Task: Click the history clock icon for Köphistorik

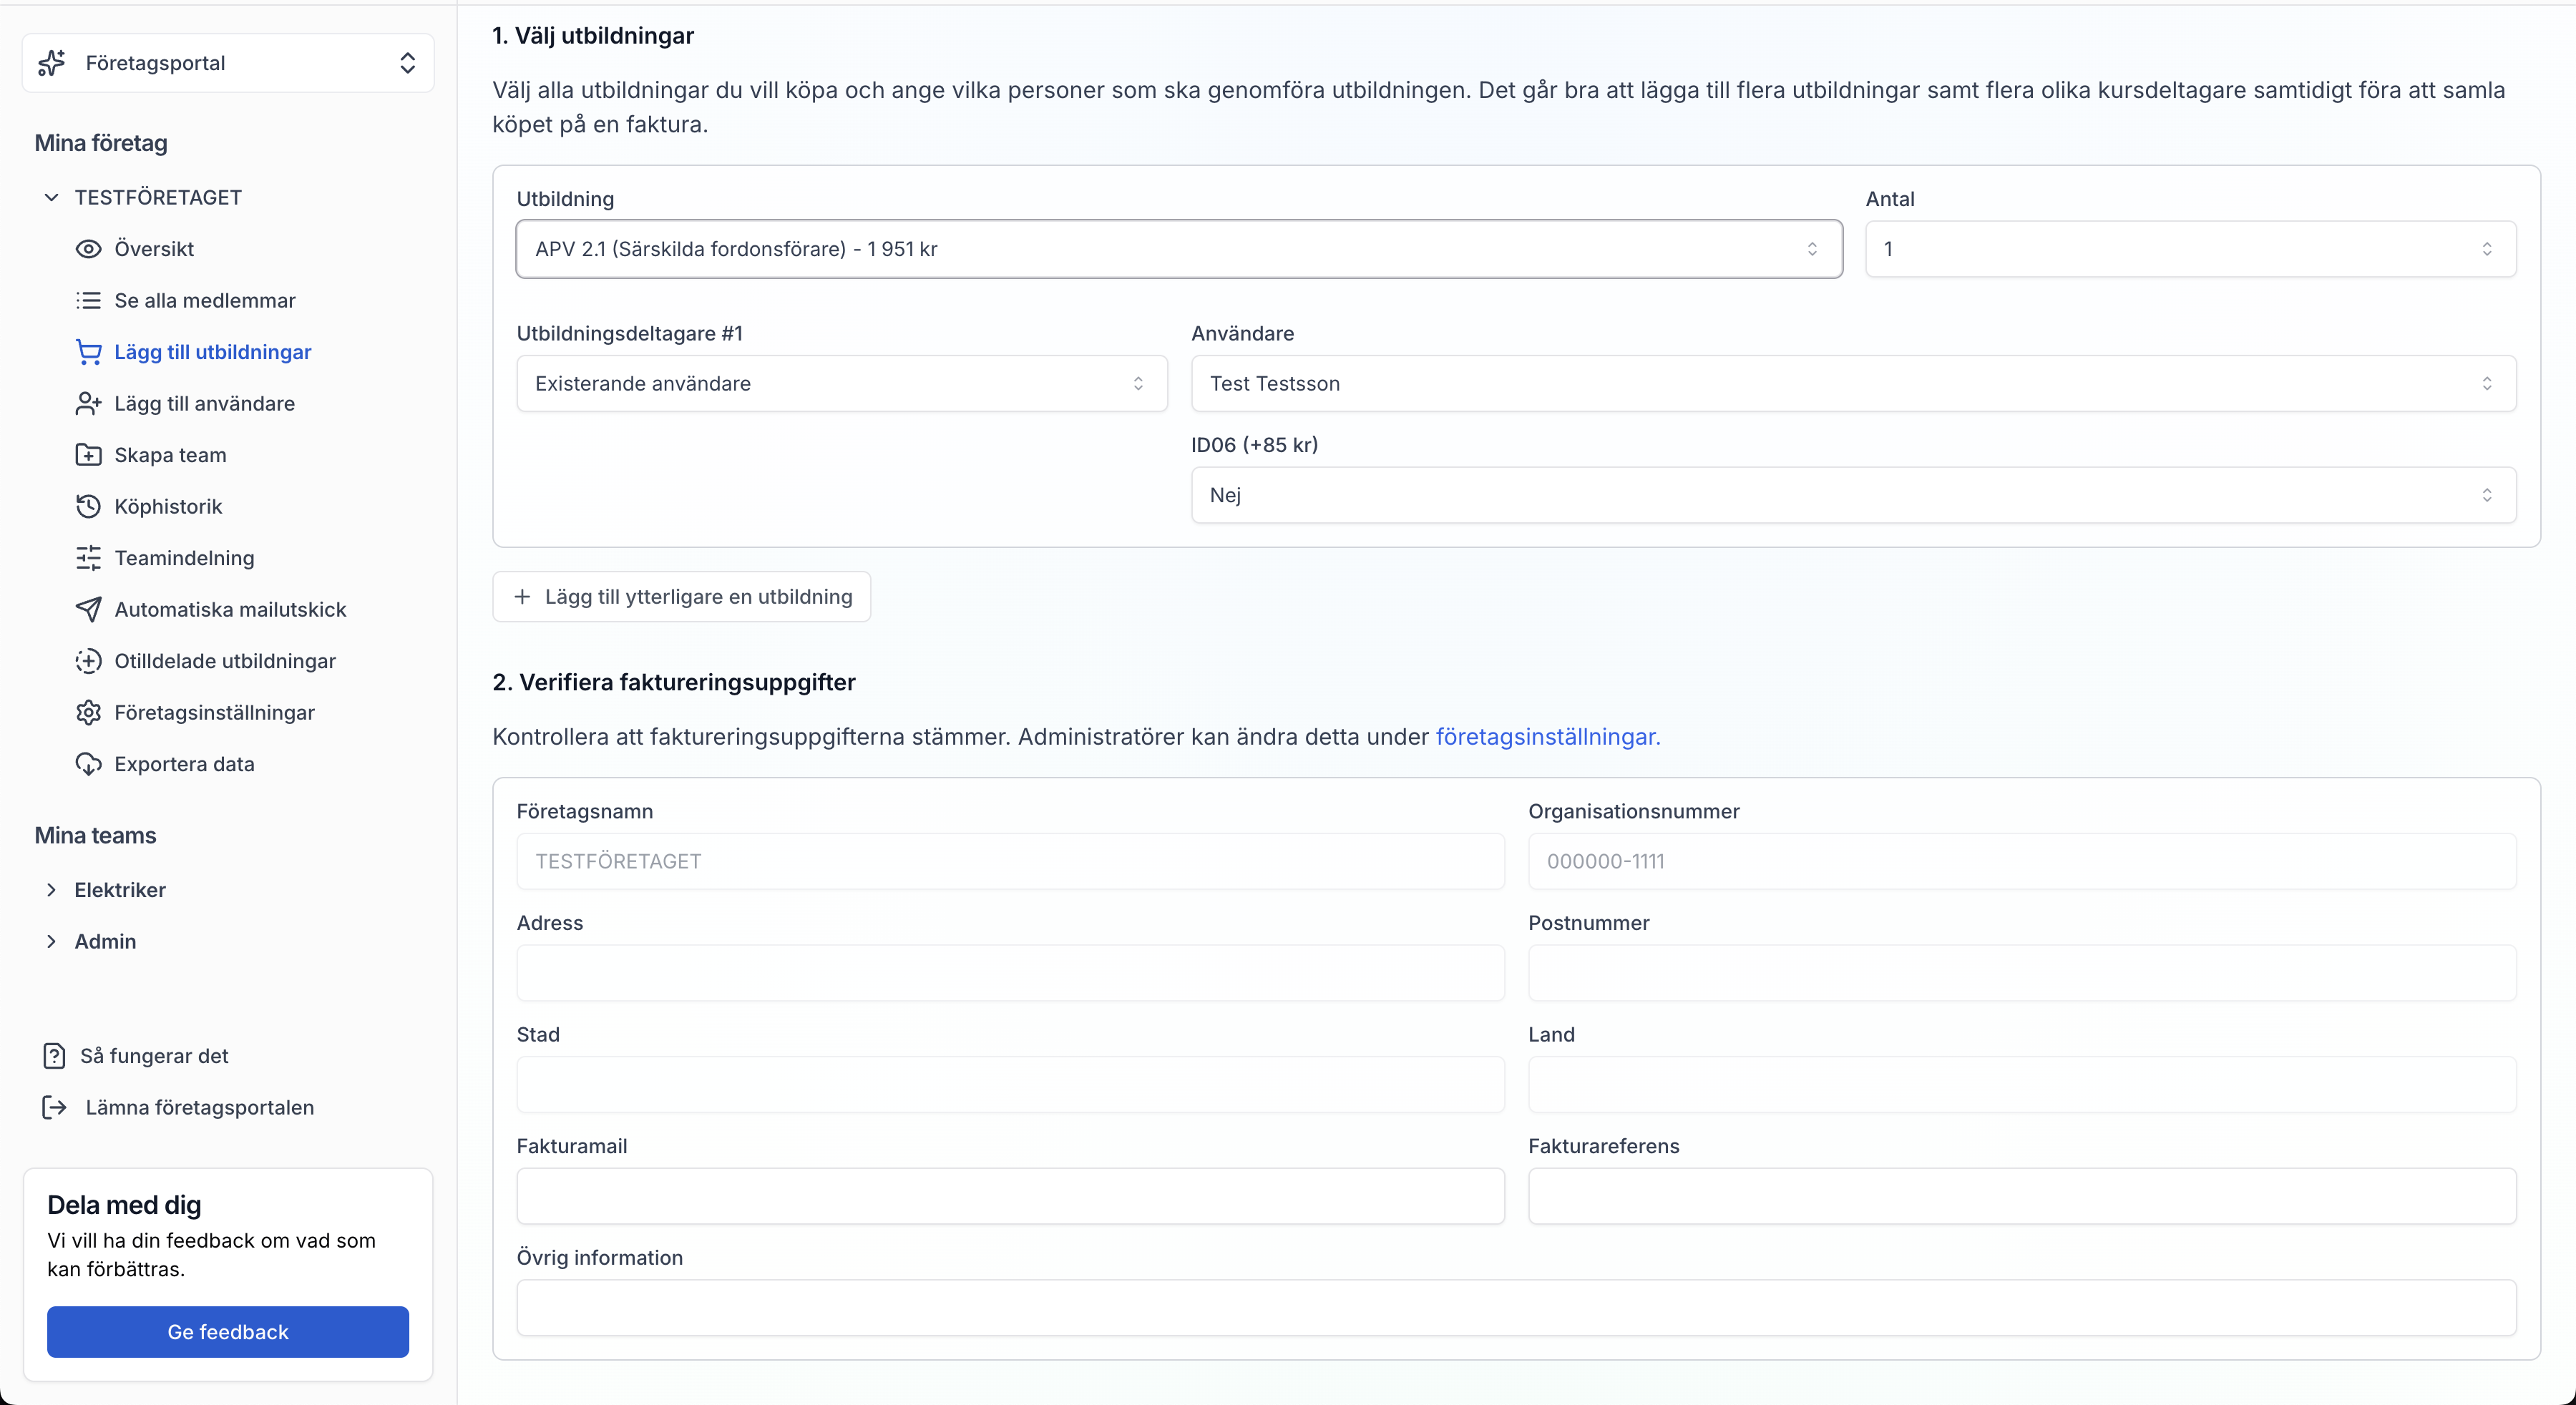Action: coord(88,507)
